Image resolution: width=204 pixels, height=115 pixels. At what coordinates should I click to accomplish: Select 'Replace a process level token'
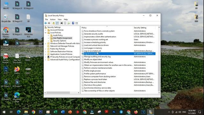point(118,80)
